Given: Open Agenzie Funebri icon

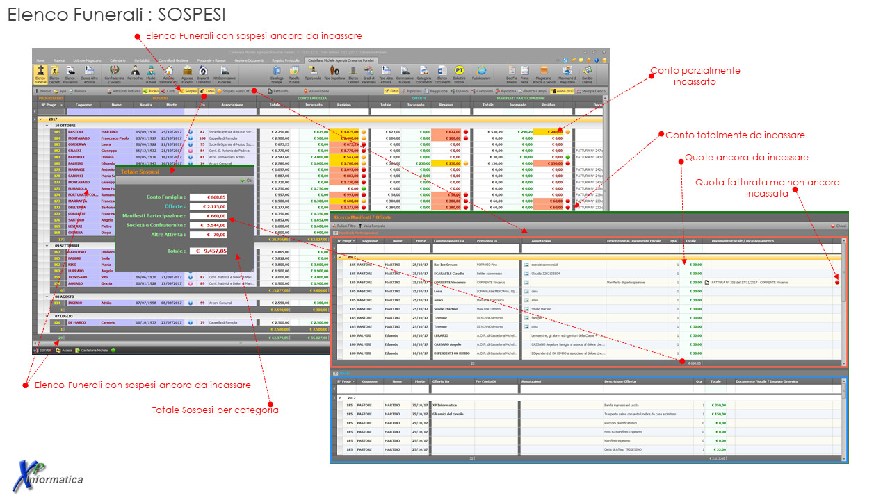Looking at the screenshot, I should coord(187,75).
